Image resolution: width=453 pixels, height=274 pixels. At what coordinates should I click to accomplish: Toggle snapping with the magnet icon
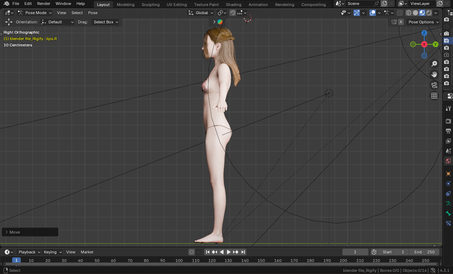233,13
